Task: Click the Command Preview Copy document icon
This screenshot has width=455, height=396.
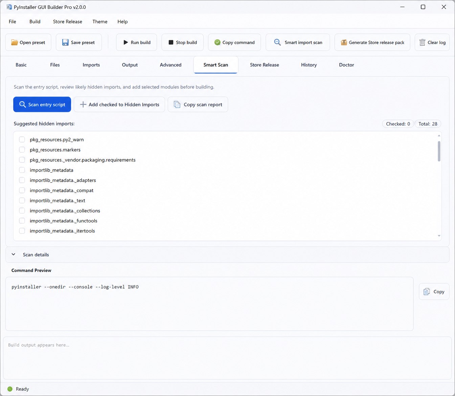Action: coord(427,291)
